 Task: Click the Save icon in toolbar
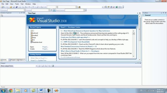click(14, 7)
